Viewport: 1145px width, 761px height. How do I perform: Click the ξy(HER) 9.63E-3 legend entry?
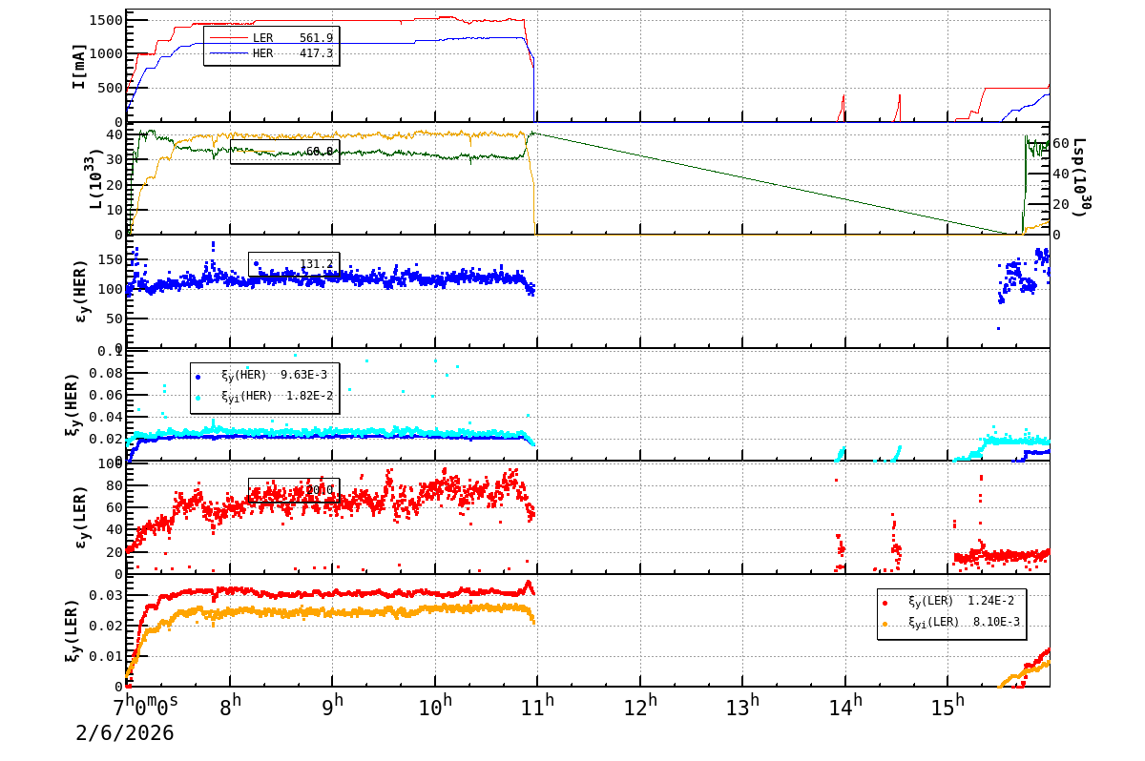click(261, 375)
